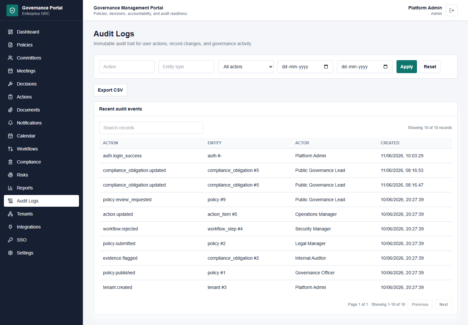The width and height of the screenshot is (468, 325).
Task: Click the policy.submitted entry
Action: click(119, 243)
